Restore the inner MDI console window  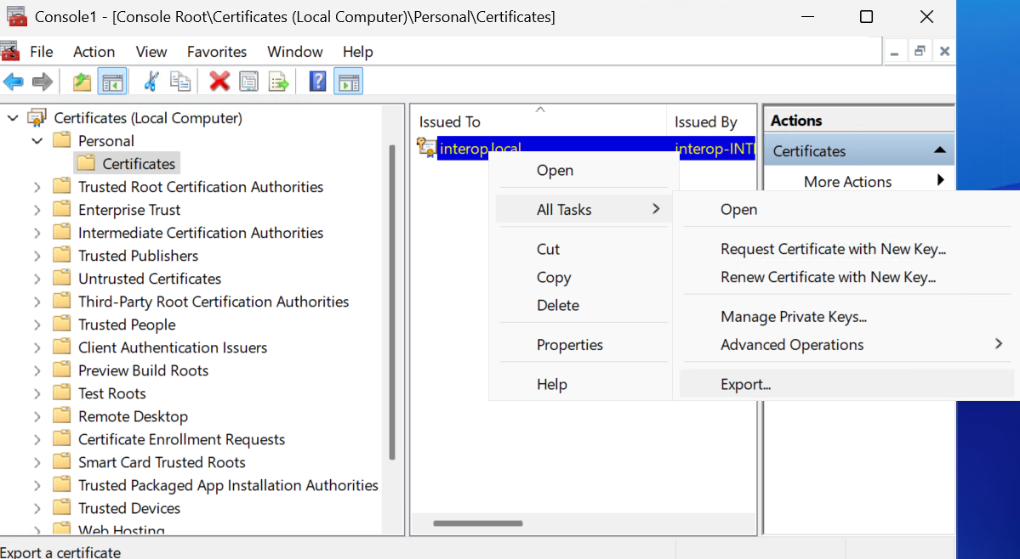920,51
